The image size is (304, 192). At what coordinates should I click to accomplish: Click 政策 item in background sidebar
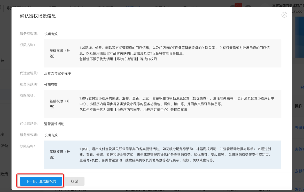[x=4, y=174]
